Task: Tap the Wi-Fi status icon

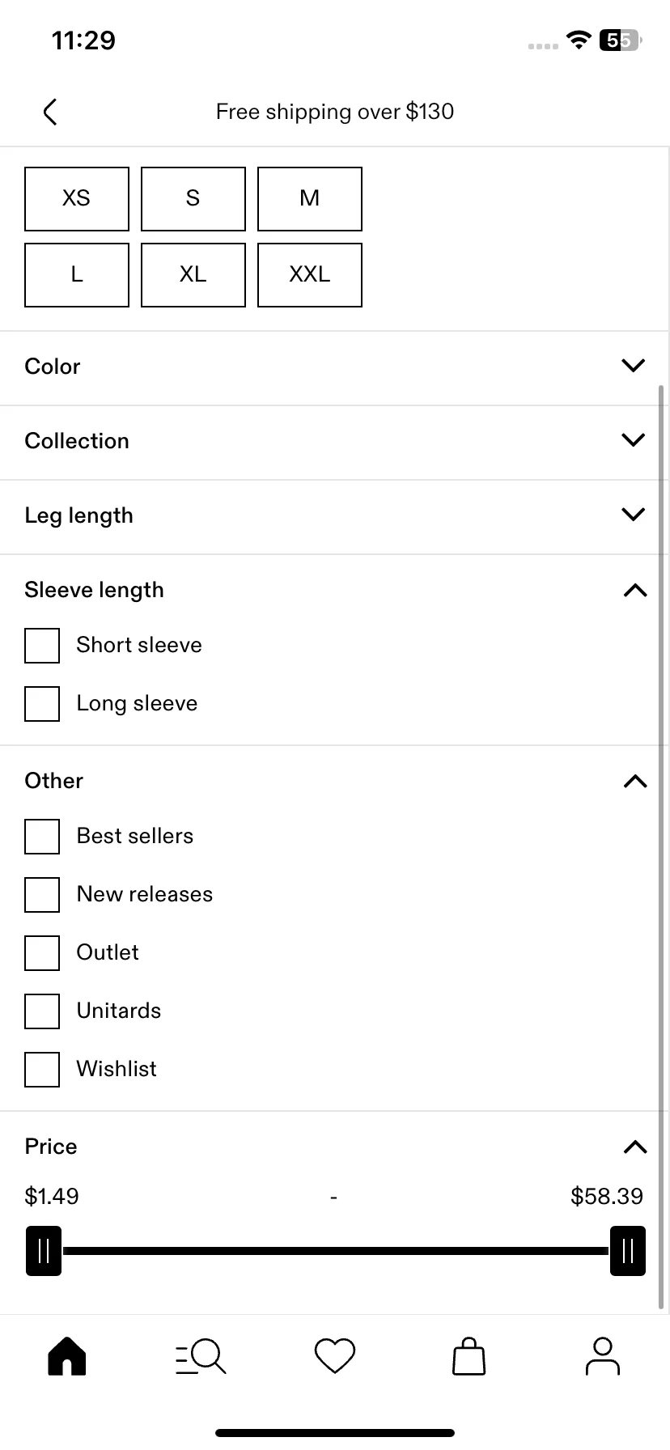Action: point(579,40)
